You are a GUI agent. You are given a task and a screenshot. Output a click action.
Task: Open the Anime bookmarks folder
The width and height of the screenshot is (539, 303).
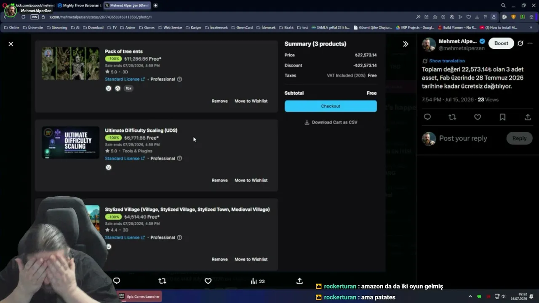(x=127, y=27)
